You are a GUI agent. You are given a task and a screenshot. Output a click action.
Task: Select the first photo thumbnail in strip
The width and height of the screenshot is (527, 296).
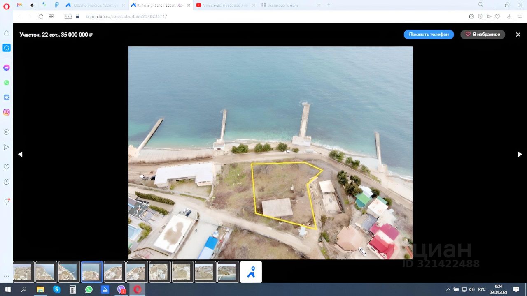tap(23, 272)
